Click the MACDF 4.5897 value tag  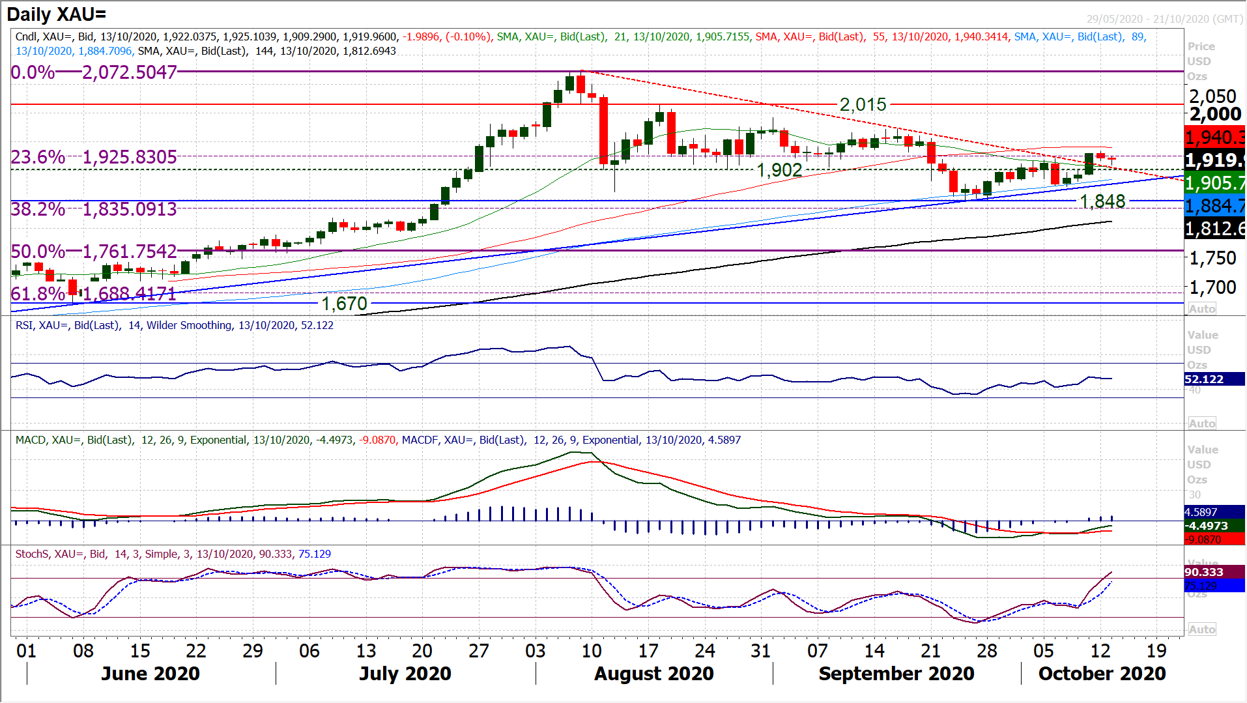pos(1214,512)
